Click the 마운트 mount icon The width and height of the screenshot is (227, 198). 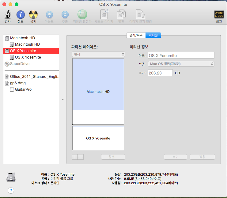49,15
